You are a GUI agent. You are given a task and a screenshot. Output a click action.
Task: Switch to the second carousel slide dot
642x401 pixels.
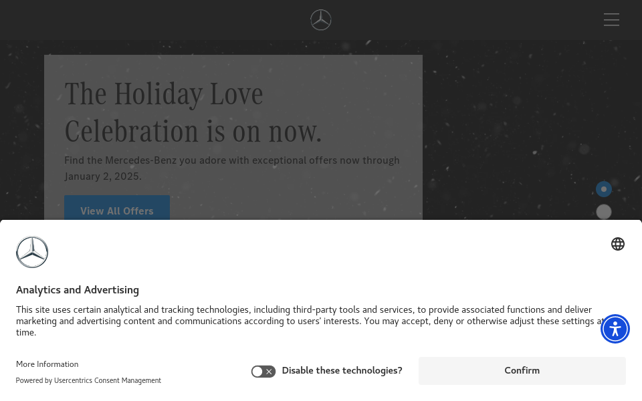coord(604,212)
